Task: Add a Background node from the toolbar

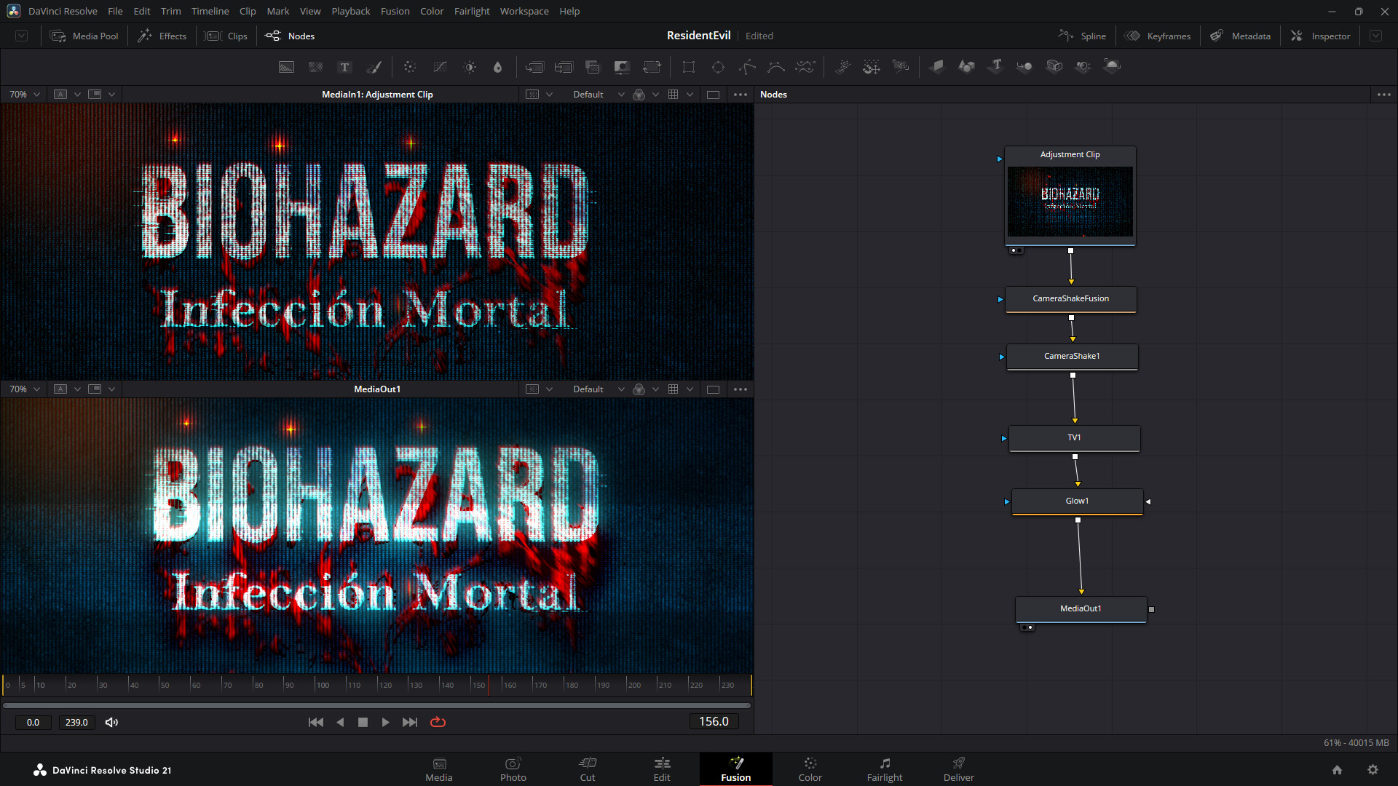Action: point(287,67)
